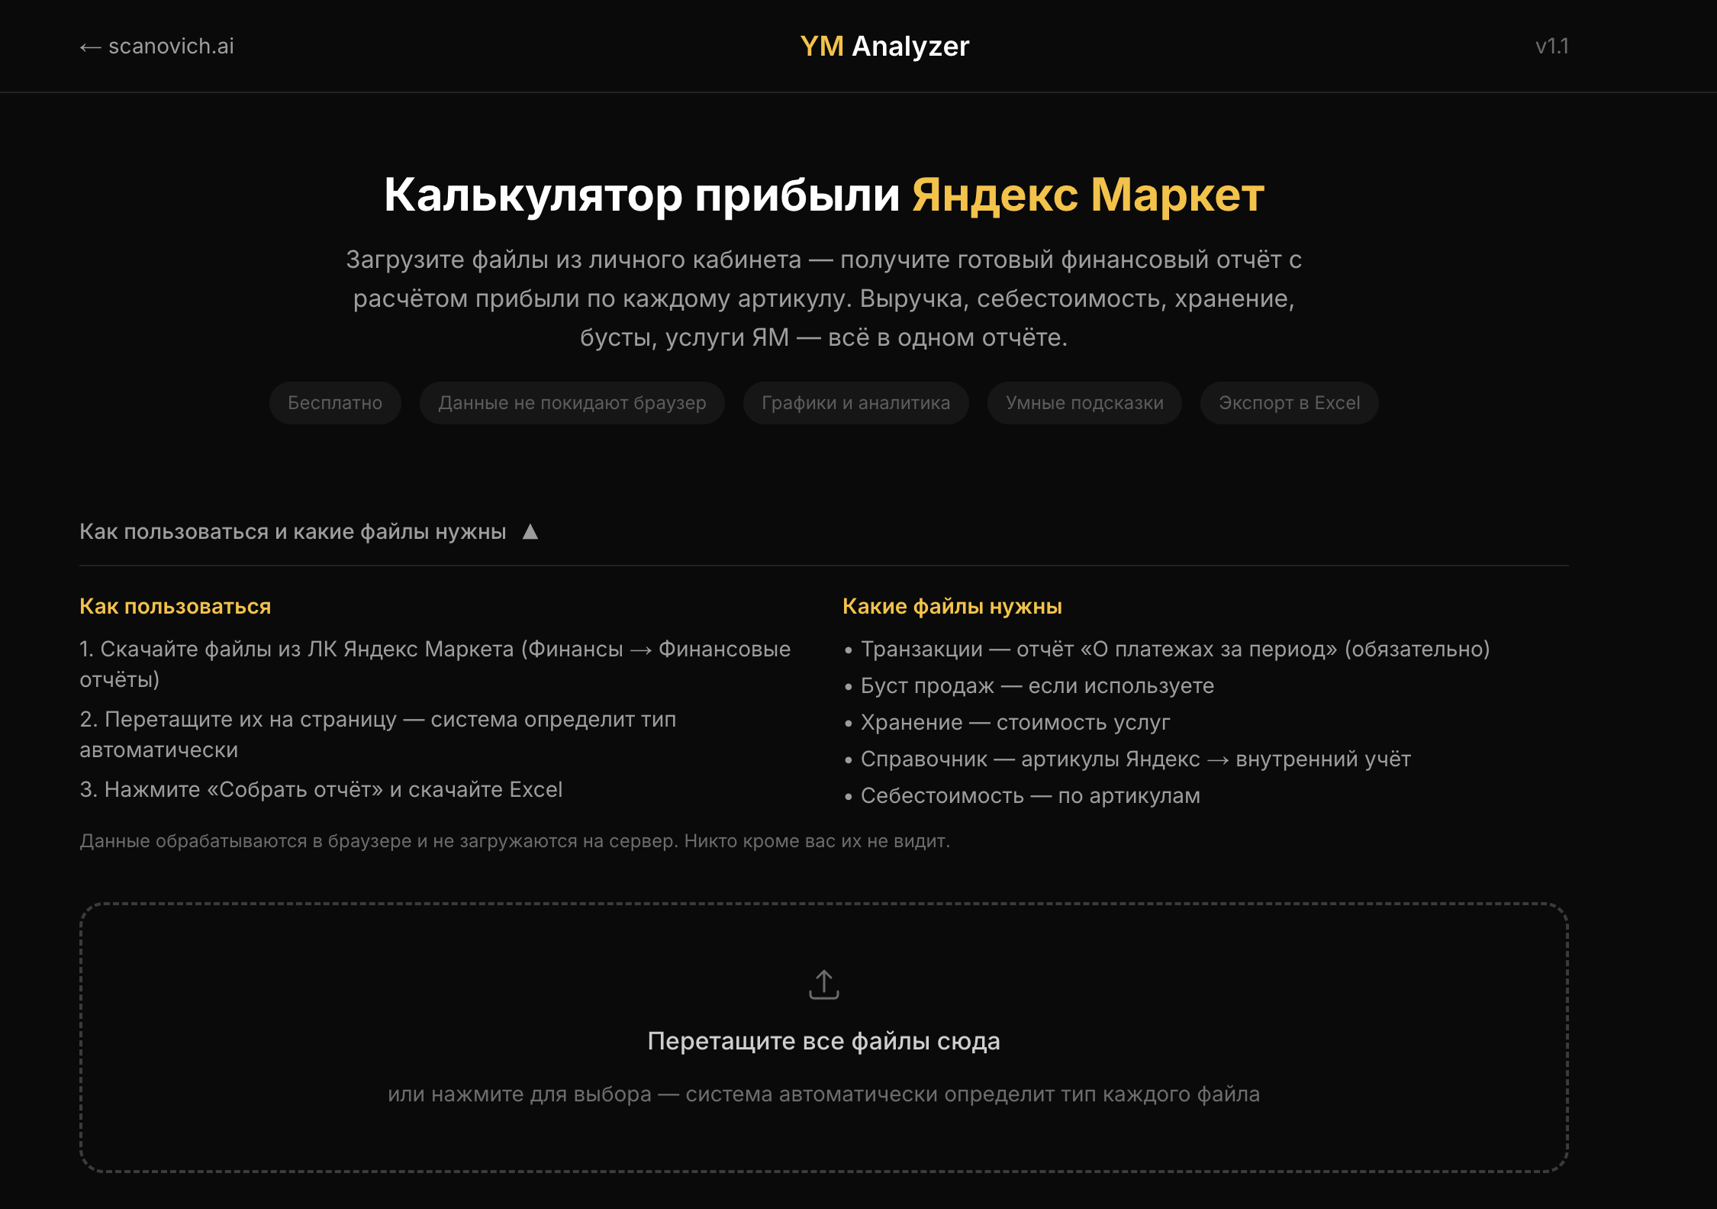Click the «Буст продаж — если используете» item
This screenshot has width=1717, height=1209.
(x=1029, y=686)
